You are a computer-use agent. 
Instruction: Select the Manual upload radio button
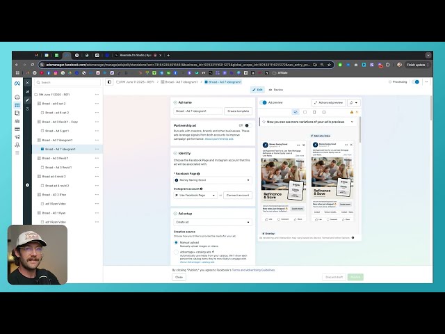pyautogui.click(x=176, y=242)
